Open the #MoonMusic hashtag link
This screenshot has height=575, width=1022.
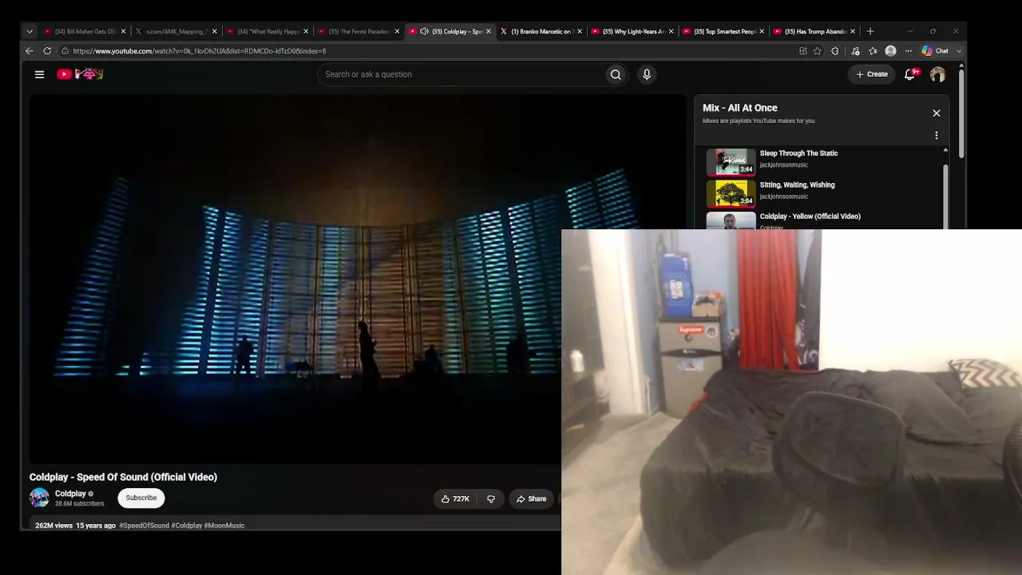pos(224,525)
